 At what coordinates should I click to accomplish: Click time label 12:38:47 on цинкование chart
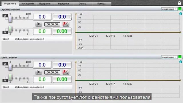coord(110,84)
